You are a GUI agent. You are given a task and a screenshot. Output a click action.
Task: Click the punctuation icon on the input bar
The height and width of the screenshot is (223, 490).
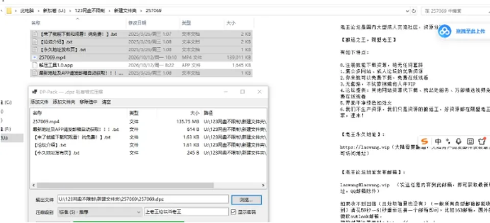tap(448, 142)
